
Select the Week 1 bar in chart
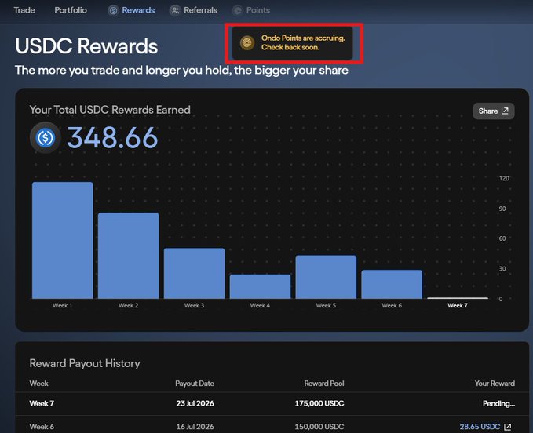tap(63, 241)
